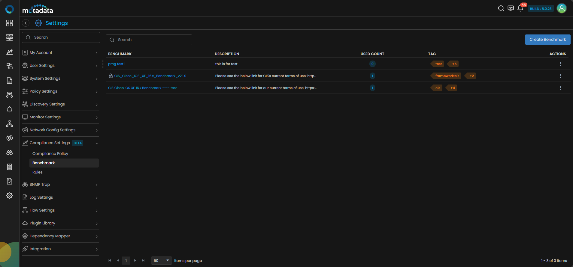Open the dashboard grid icon in left rail

click(x=10, y=23)
